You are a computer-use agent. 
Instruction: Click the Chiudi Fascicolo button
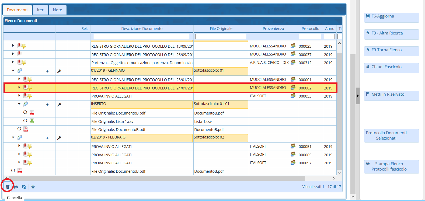click(391, 67)
